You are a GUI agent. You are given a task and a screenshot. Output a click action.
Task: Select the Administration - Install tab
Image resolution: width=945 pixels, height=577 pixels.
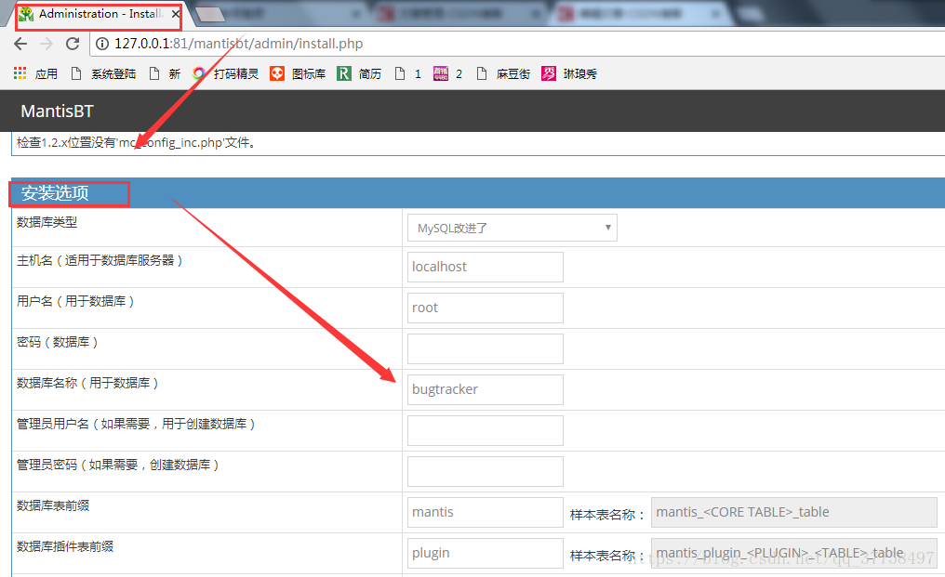[100, 14]
